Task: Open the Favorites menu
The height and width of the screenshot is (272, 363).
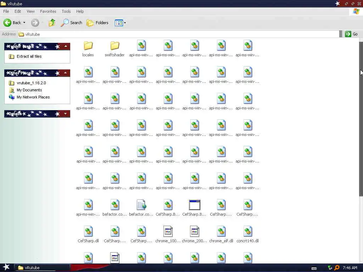Action: pos(48,11)
